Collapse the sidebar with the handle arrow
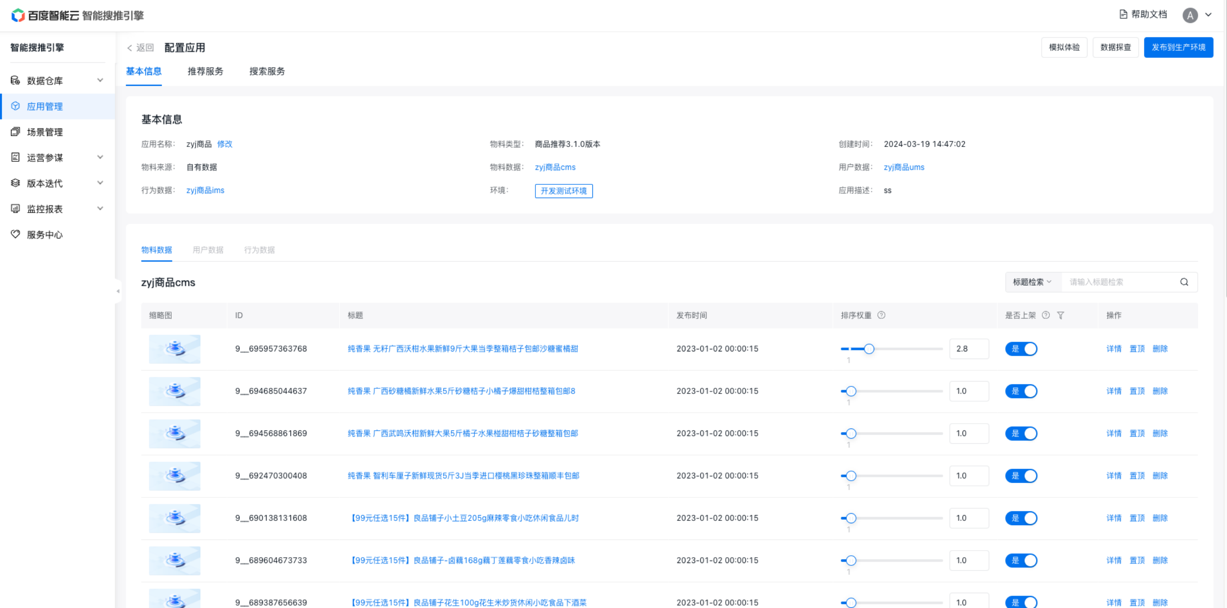Image resolution: width=1227 pixels, height=608 pixels. pyautogui.click(x=118, y=291)
